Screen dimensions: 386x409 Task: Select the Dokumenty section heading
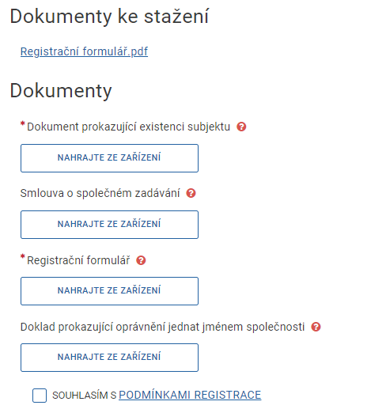pyautogui.click(x=61, y=91)
